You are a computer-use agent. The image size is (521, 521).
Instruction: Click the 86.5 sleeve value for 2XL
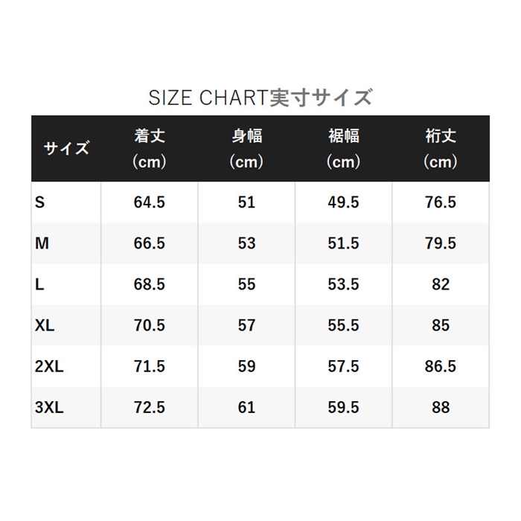pos(441,366)
